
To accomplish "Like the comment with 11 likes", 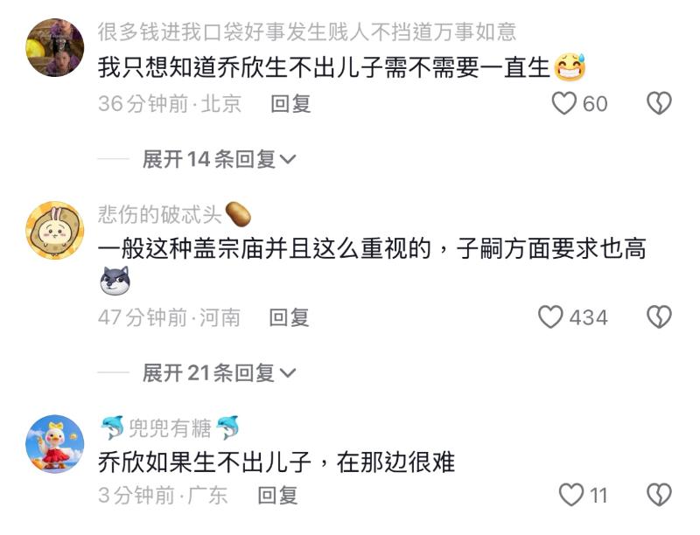I will [x=571, y=495].
